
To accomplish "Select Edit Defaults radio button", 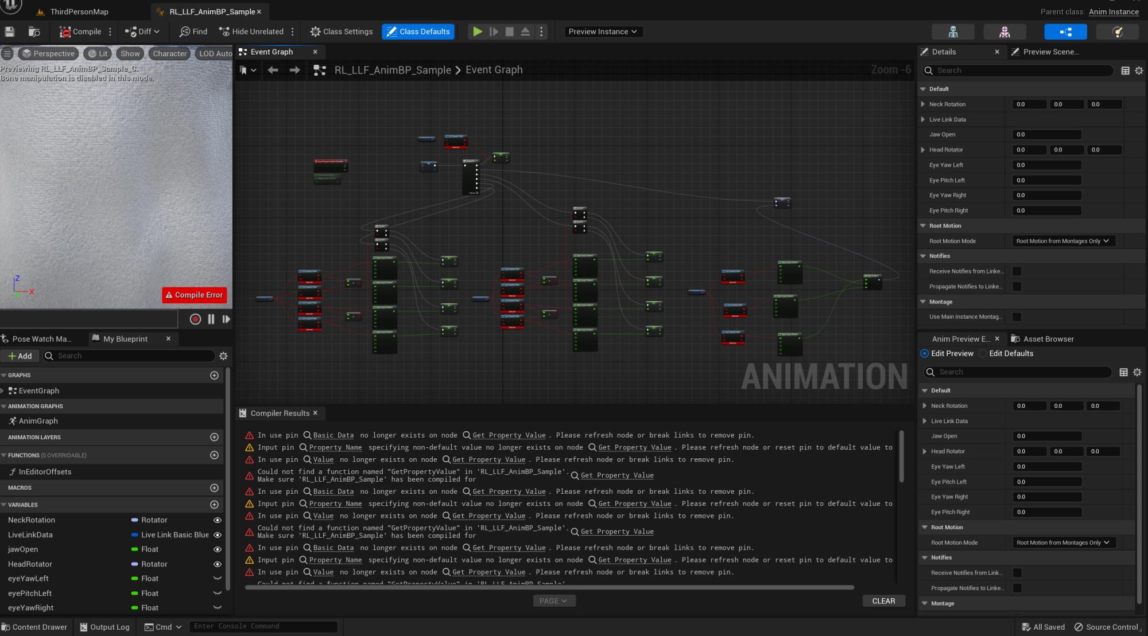I will point(983,353).
